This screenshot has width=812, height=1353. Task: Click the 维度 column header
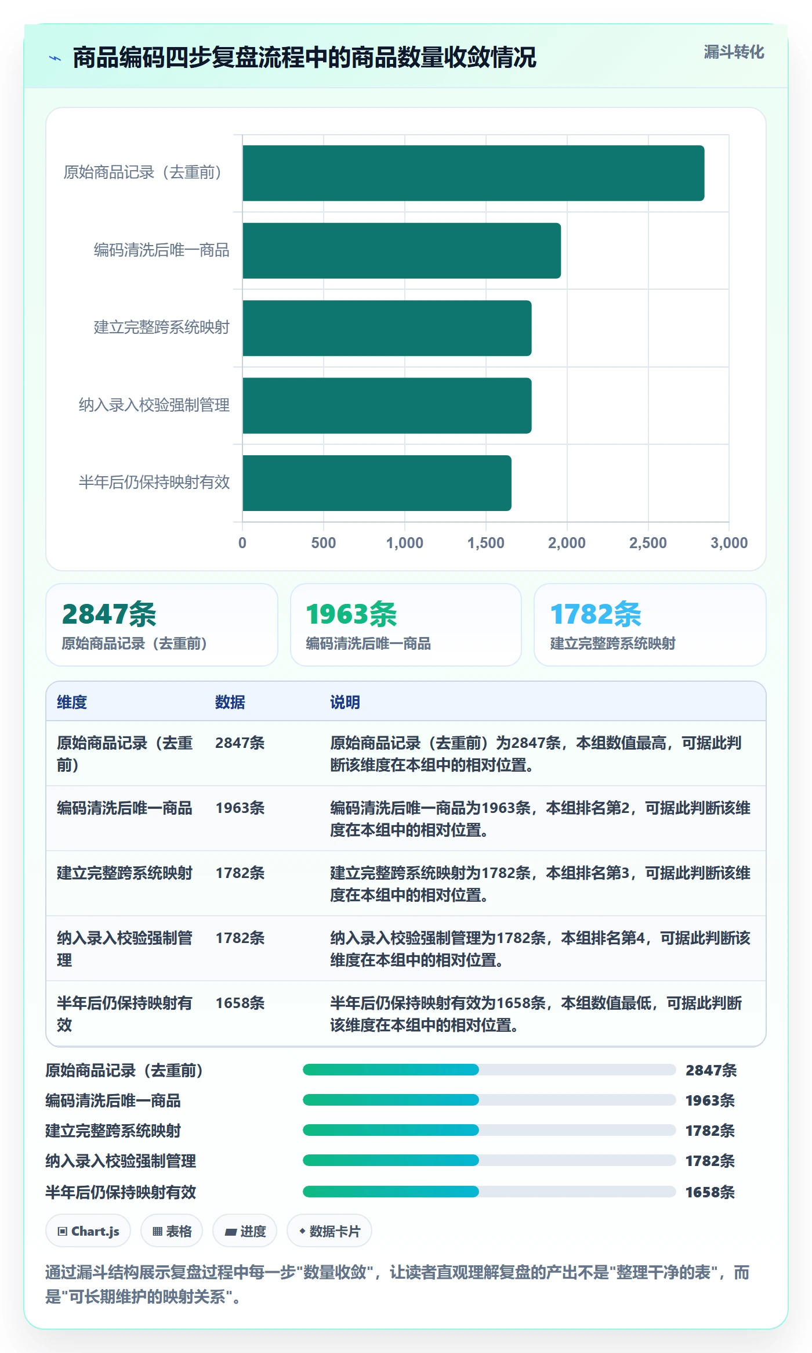coord(72,702)
